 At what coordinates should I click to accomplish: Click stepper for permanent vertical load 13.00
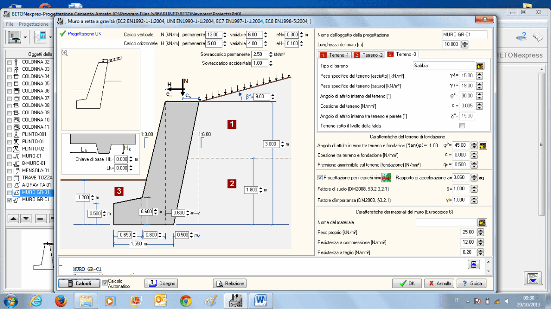coord(225,34)
